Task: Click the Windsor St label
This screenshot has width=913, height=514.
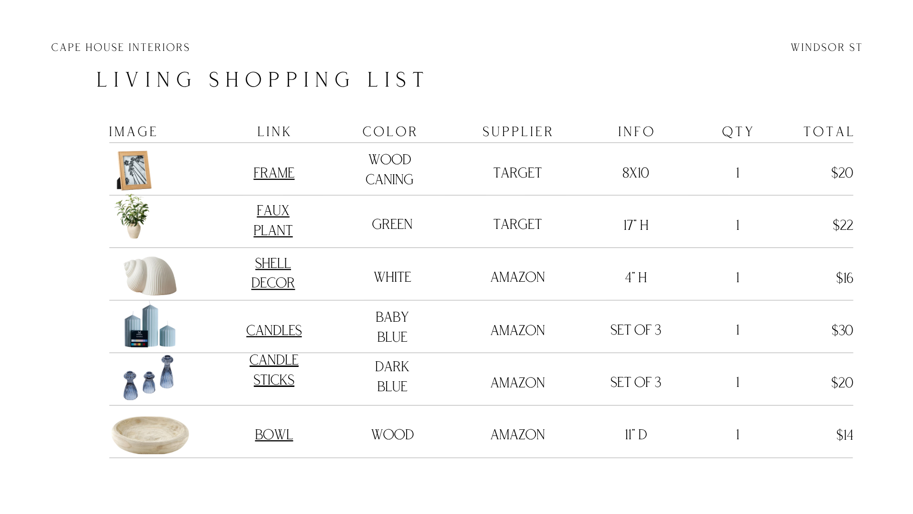Action: 826,48
